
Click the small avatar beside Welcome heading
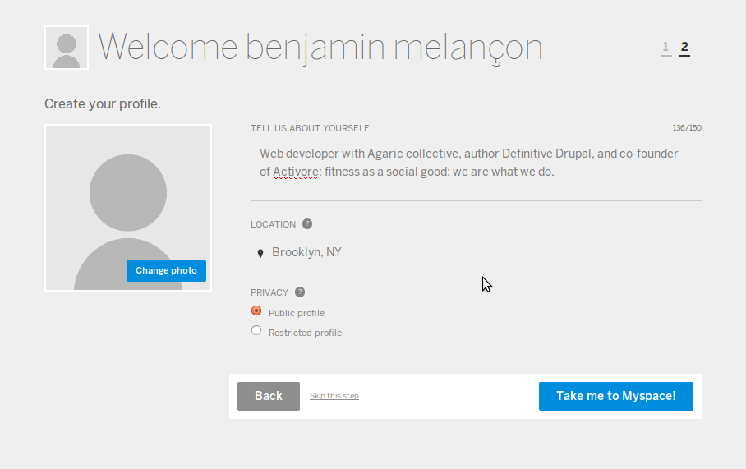67,48
